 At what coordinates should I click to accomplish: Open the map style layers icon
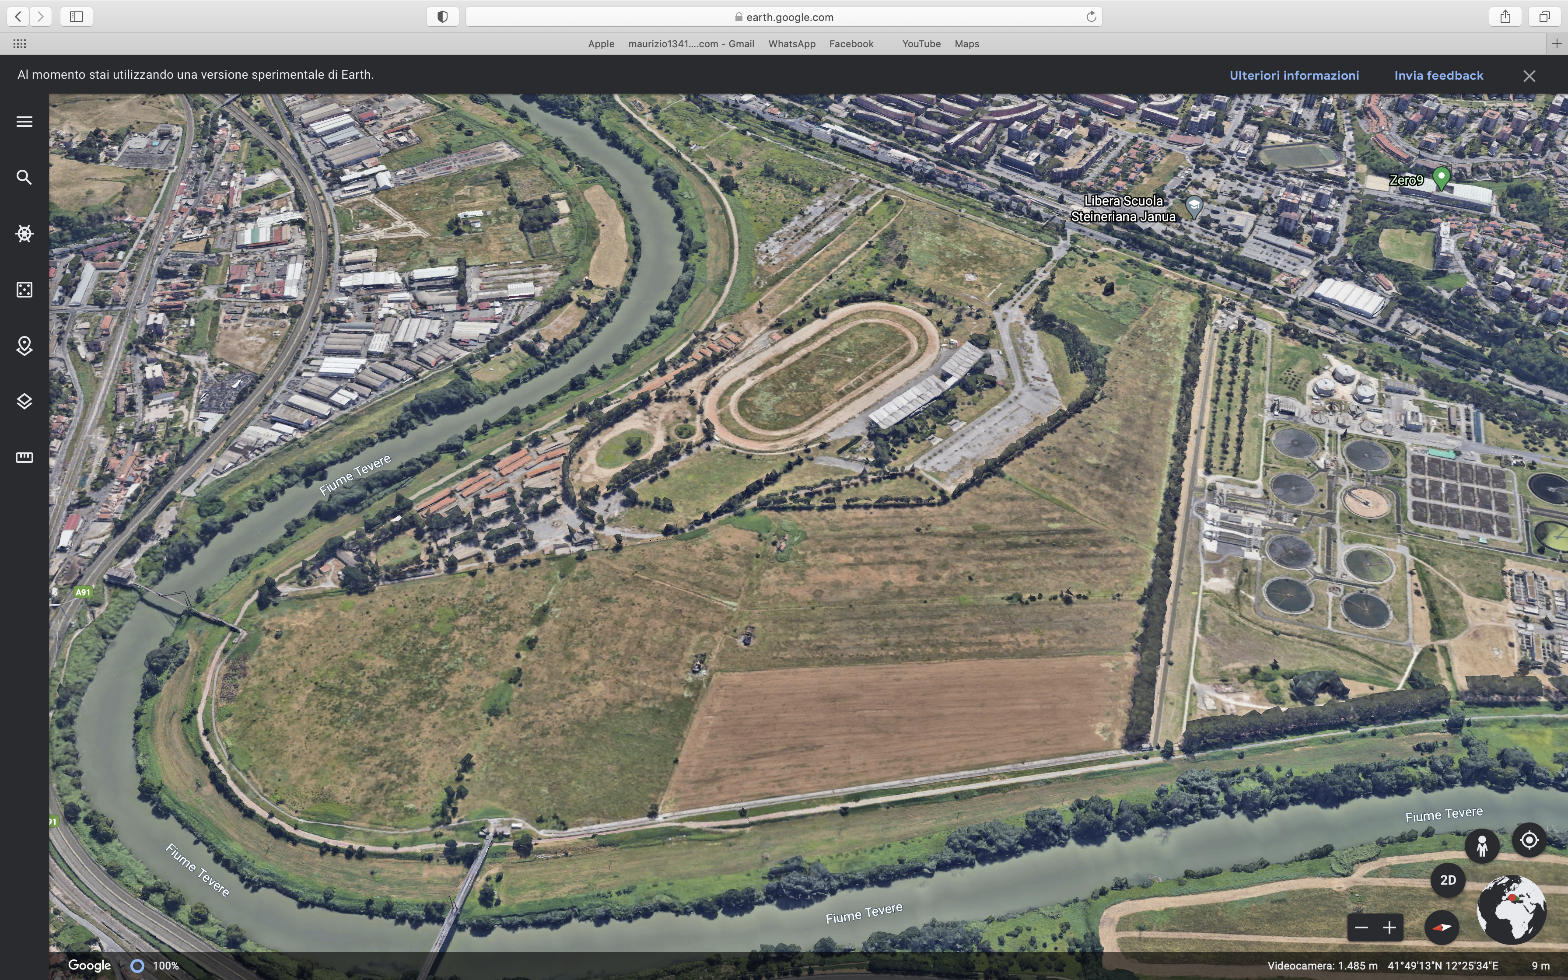(x=24, y=402)
